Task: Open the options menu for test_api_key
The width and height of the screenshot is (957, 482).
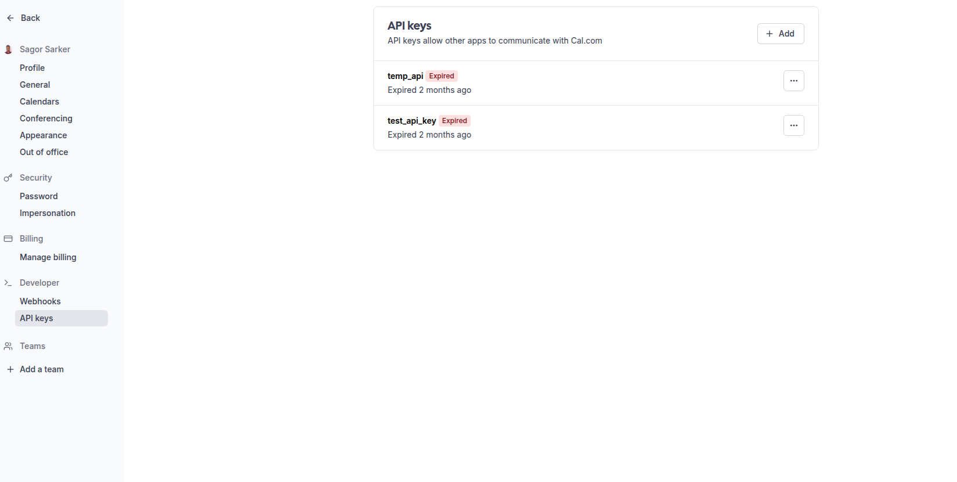Action: pyautogui.click(x=794, y=125)
